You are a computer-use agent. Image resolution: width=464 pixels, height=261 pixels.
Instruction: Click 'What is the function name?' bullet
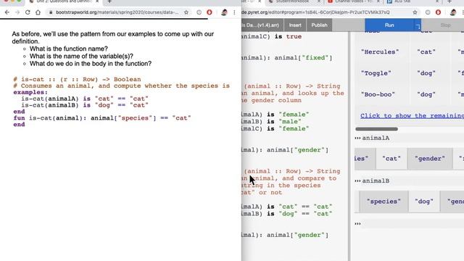(69, 49)
